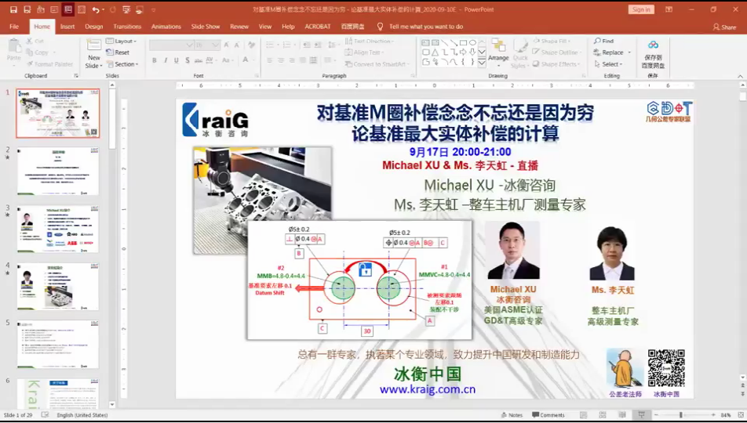Select the Oval shape in gallery
The image size is (747, 423).
[x=472, y=43]
